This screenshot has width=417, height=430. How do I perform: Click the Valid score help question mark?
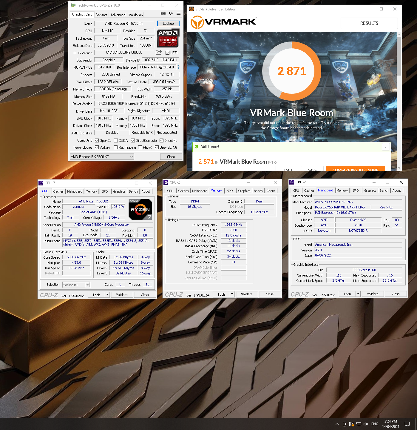[386, 147]
